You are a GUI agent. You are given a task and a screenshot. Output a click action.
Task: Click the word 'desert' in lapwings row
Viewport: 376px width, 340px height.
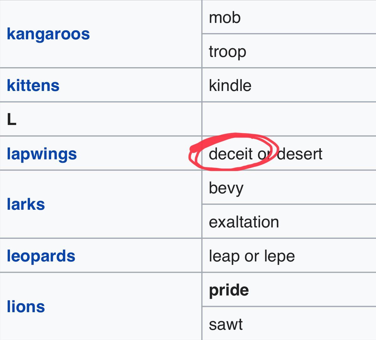click(x=300, y=154)
